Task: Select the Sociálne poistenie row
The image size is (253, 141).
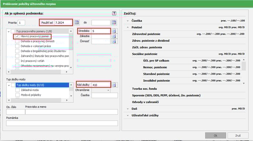Action: coord(188,54)
